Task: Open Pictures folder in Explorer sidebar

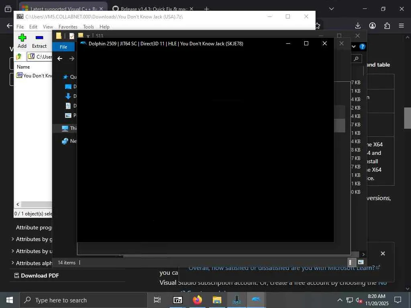Action: [x=71, y=115]
